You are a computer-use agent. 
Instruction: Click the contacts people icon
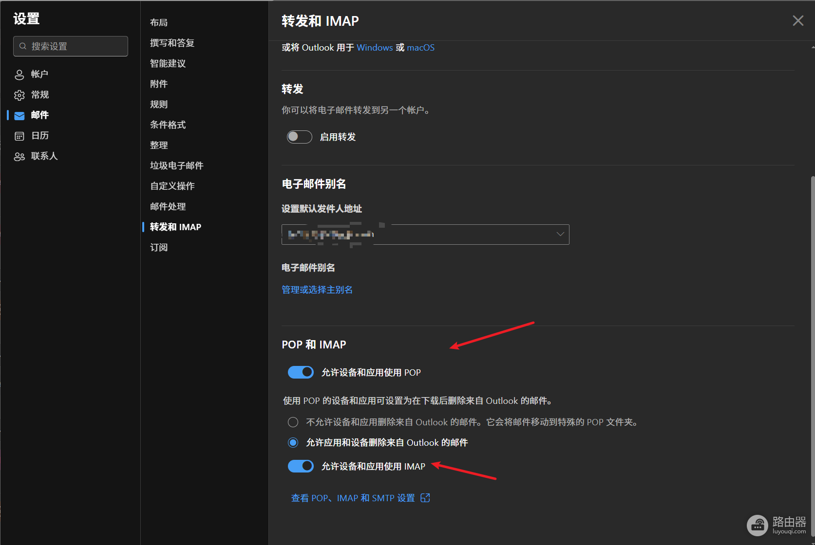19,156
